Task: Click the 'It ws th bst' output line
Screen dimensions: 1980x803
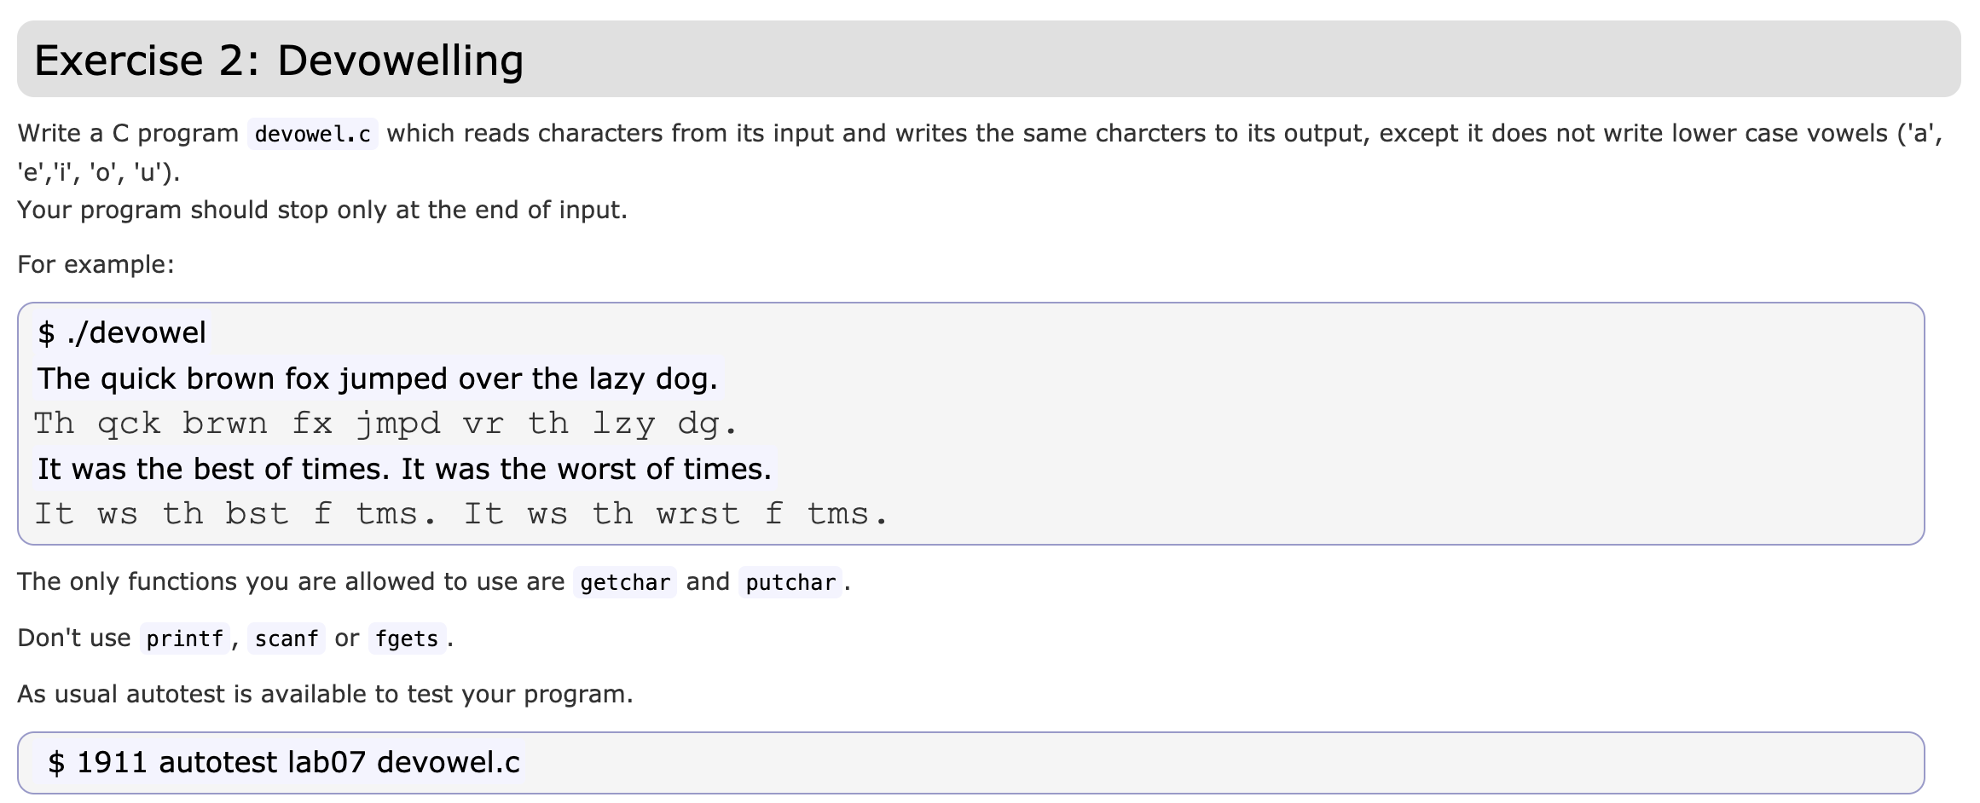Action: (461, 514)
